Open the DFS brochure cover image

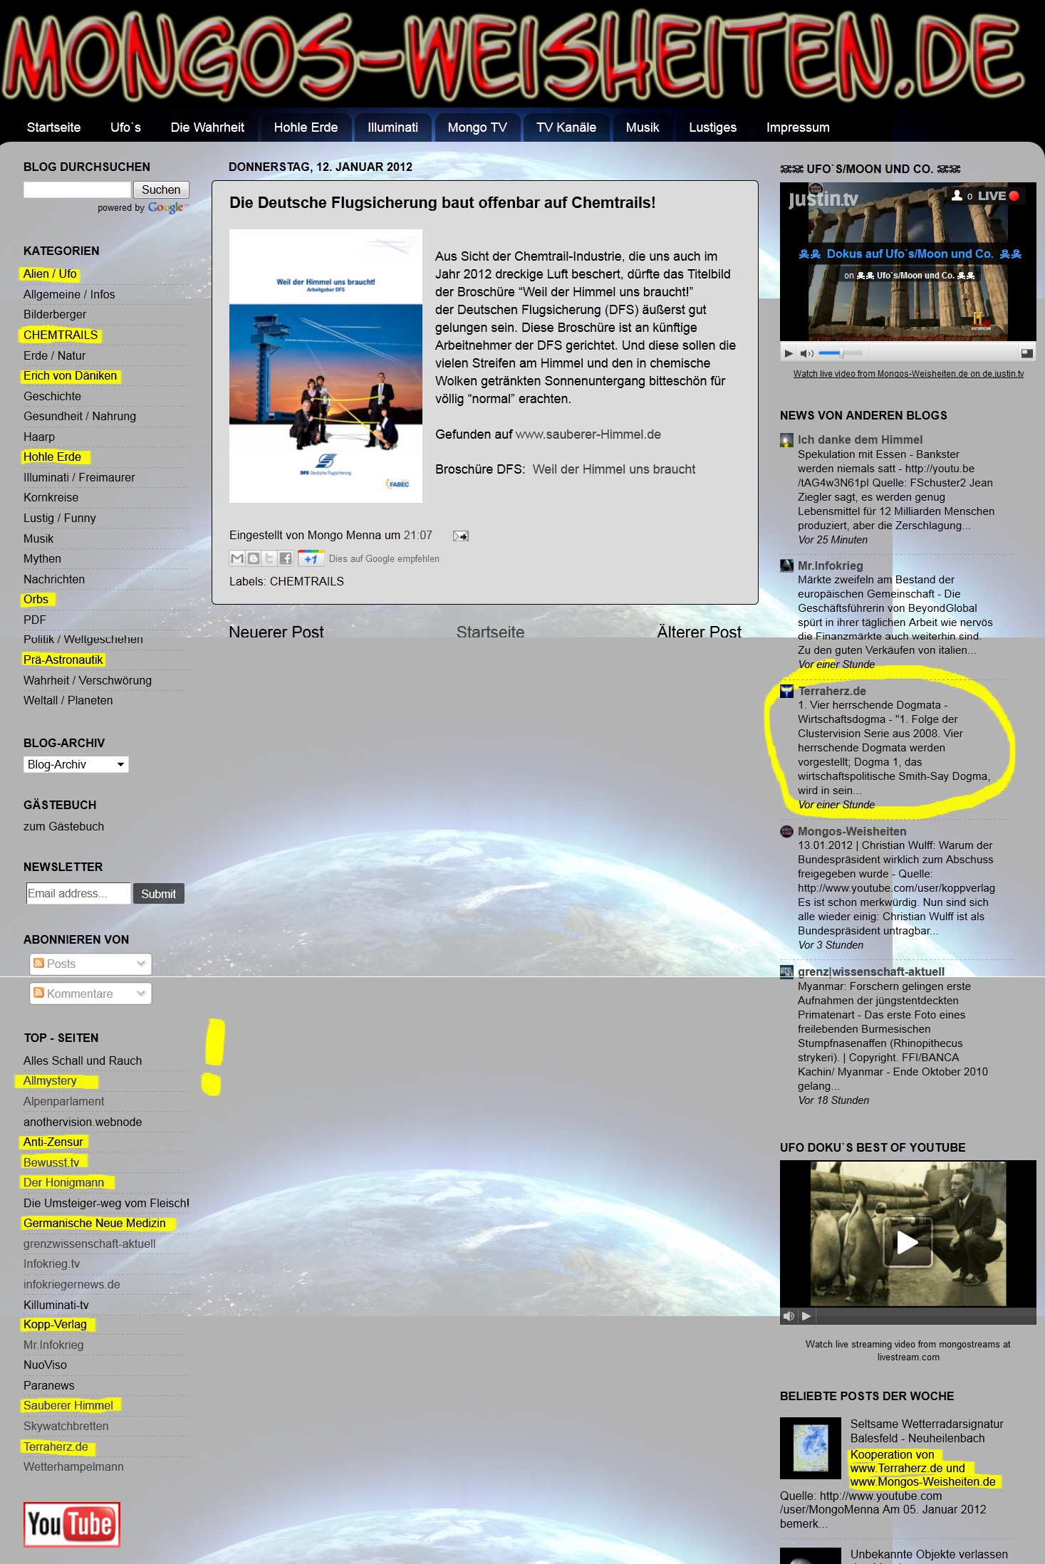[x=326, y=366]
